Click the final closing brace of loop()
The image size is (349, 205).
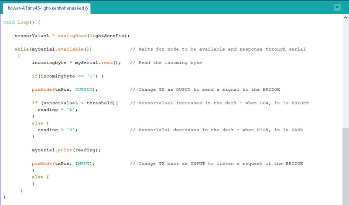click(x=4, y=197)
